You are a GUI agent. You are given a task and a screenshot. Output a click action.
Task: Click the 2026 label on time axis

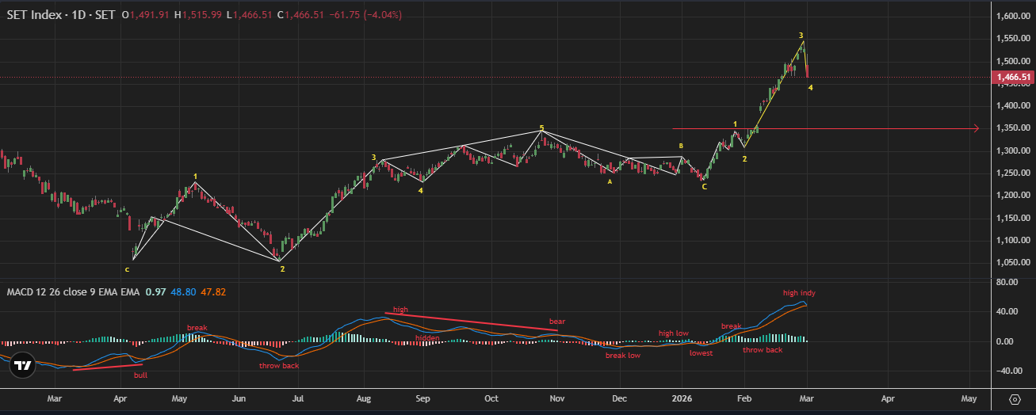[x=682, y=399]
